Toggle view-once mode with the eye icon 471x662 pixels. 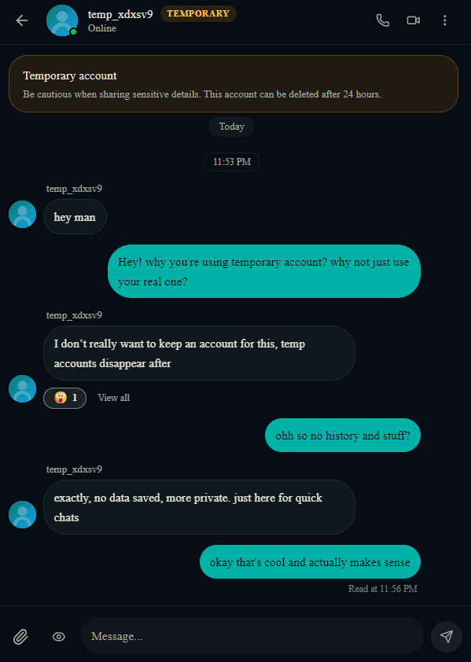[58, 636]
